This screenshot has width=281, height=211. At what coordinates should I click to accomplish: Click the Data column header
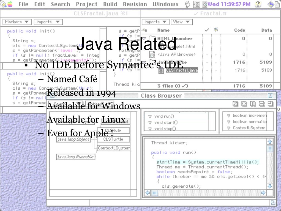267,30
